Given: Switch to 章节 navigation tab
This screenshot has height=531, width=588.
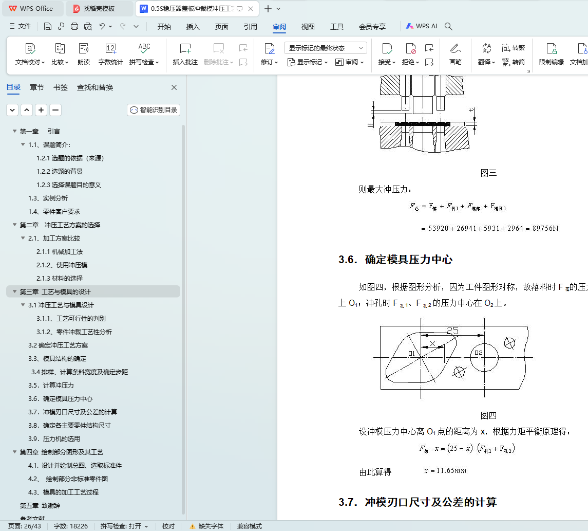Looking at the screenshot, I should point(37,87).
